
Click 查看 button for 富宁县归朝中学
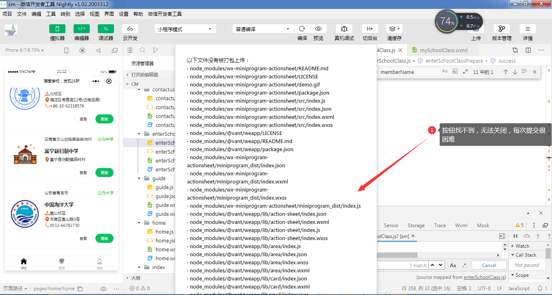click(x=83, y=173)
